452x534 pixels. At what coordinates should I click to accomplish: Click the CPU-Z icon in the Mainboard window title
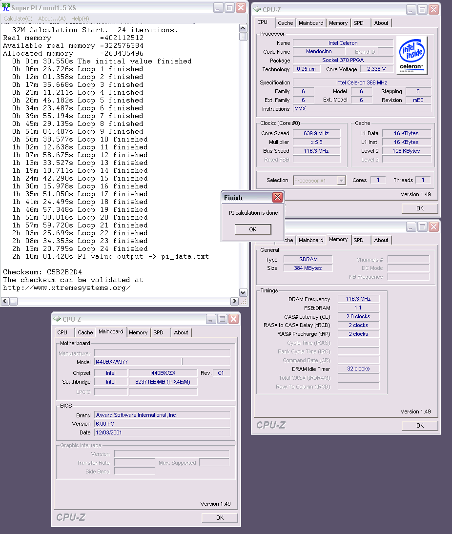point(57,319)
